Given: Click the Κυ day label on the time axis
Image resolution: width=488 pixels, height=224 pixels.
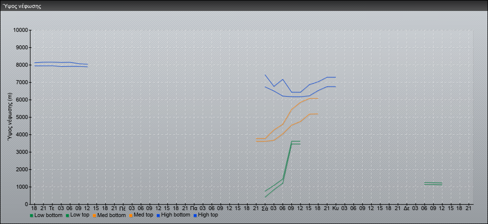Looking at the screenshot, I should [335, 208].
